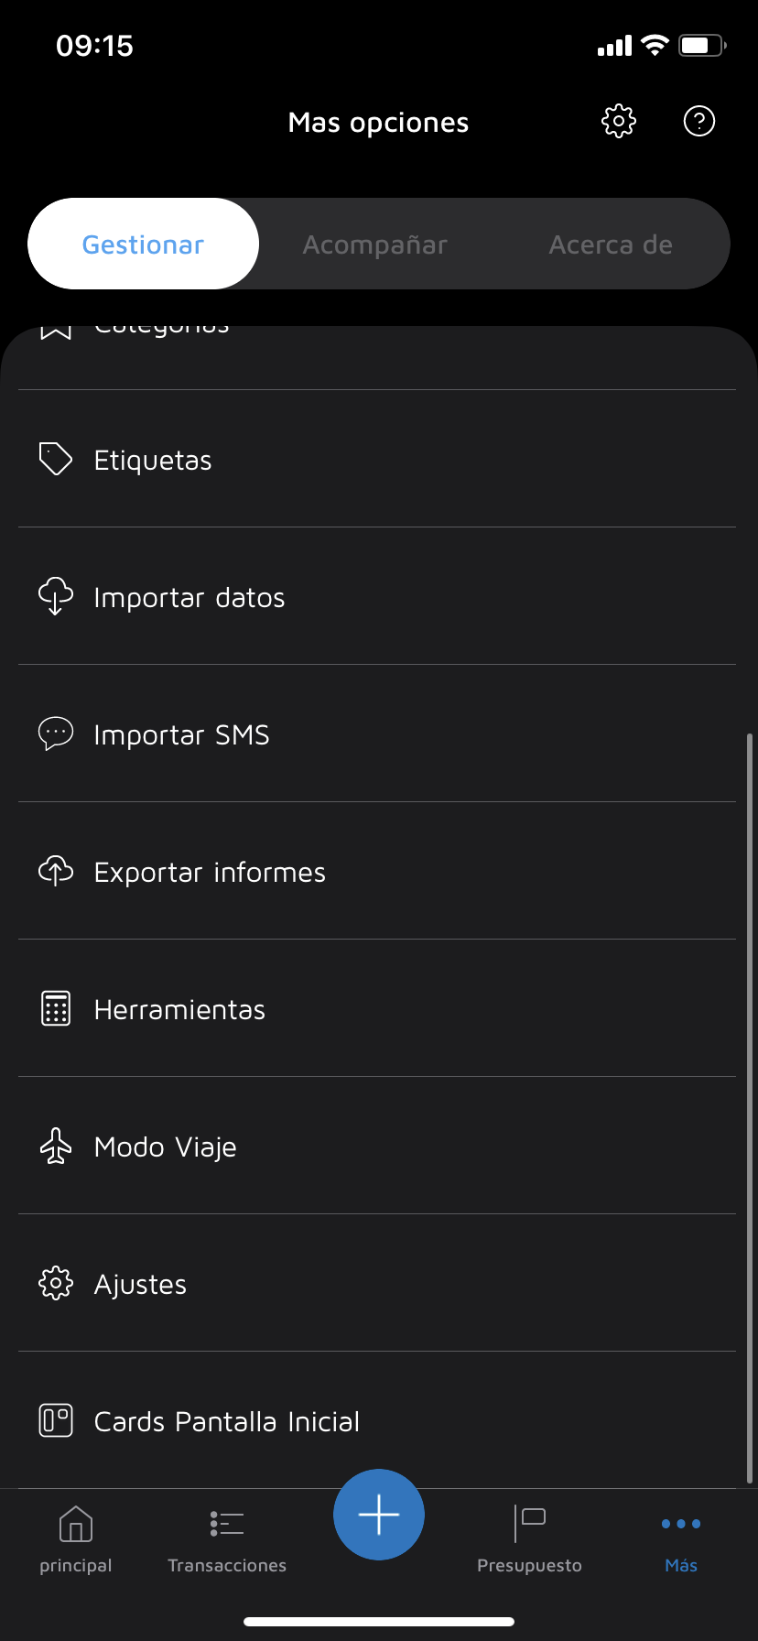Image resolution: width=758 pixels, height=1641 pixels.
Task: Open the Transacciones tab
Action: [227, 1538]
